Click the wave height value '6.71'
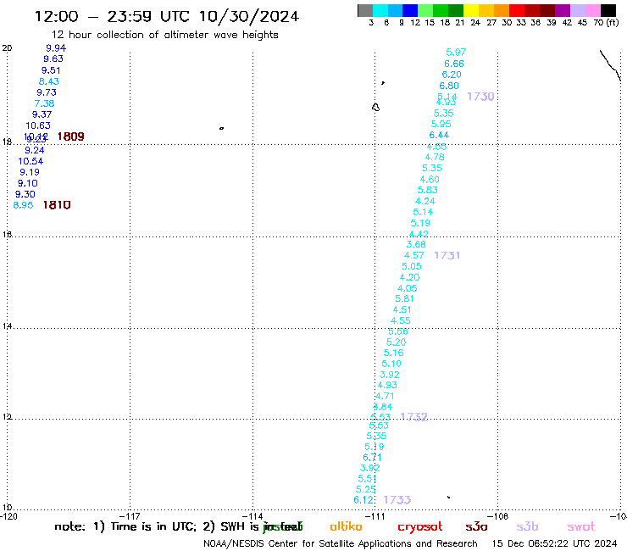Viewport: 627px width, 551px height. pyautogui.click(x=372, y=458)
